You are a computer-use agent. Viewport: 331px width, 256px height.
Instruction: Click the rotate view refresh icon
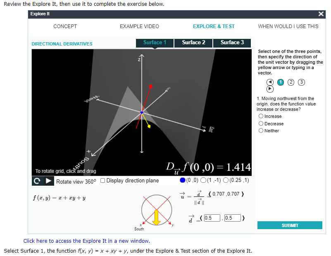(x=37, y=181)
